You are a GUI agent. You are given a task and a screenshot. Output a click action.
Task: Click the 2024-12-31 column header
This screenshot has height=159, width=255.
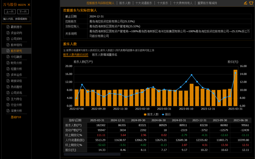[x=117, y=120]
